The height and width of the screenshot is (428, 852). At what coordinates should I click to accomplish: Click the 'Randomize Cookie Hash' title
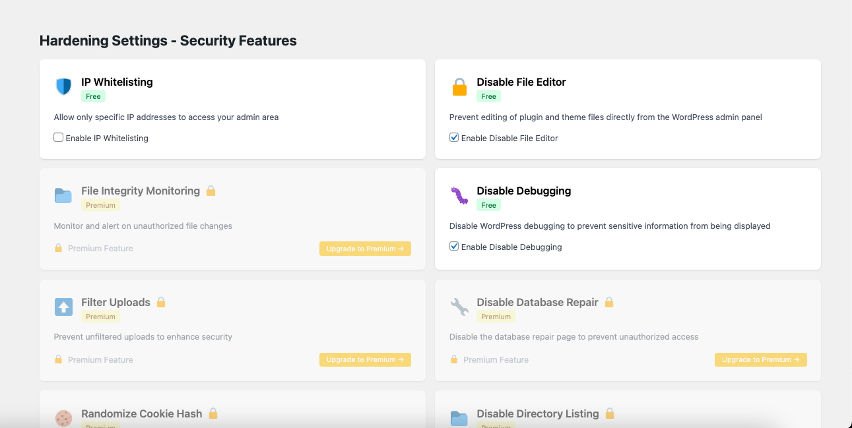142,413
